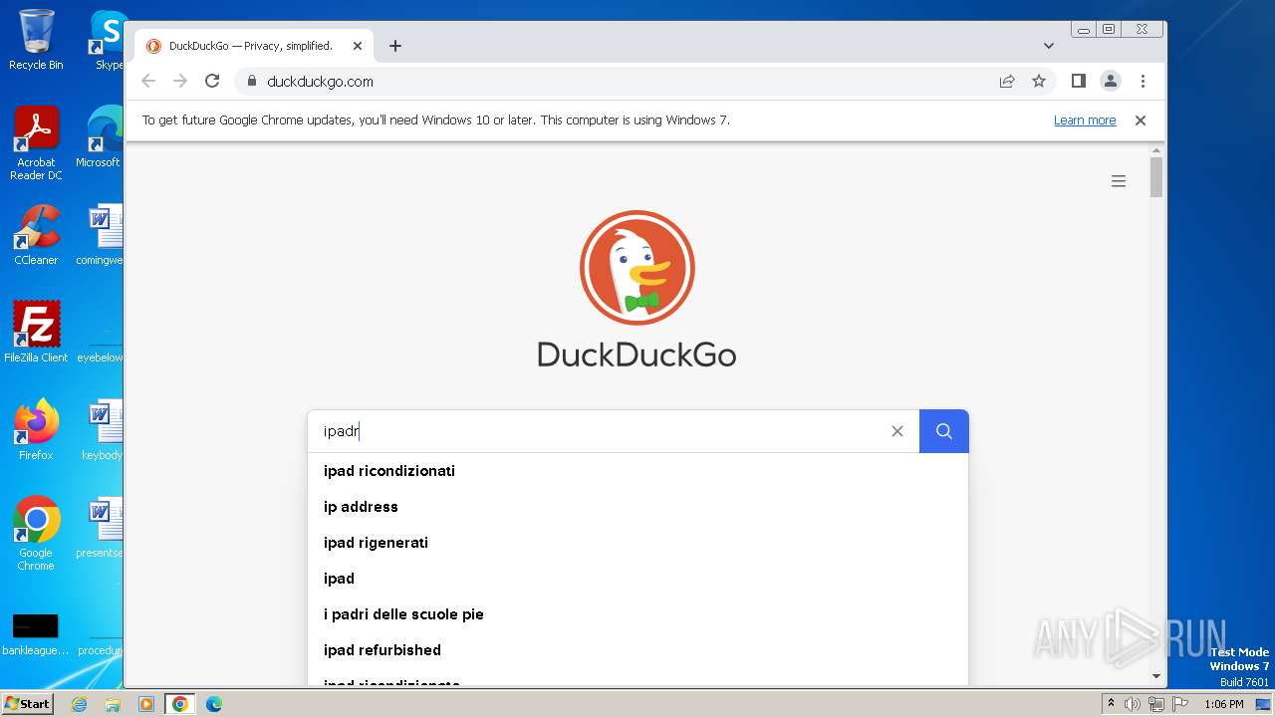Open the share this page icon
This screenshot has width=1275, height=717.
click(1007, 82)
